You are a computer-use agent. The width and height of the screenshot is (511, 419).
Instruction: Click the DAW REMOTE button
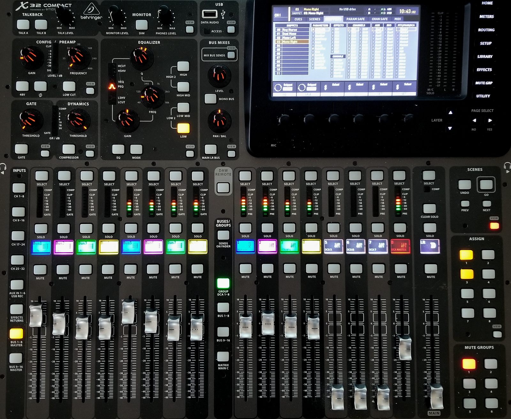tap(223, 187)
